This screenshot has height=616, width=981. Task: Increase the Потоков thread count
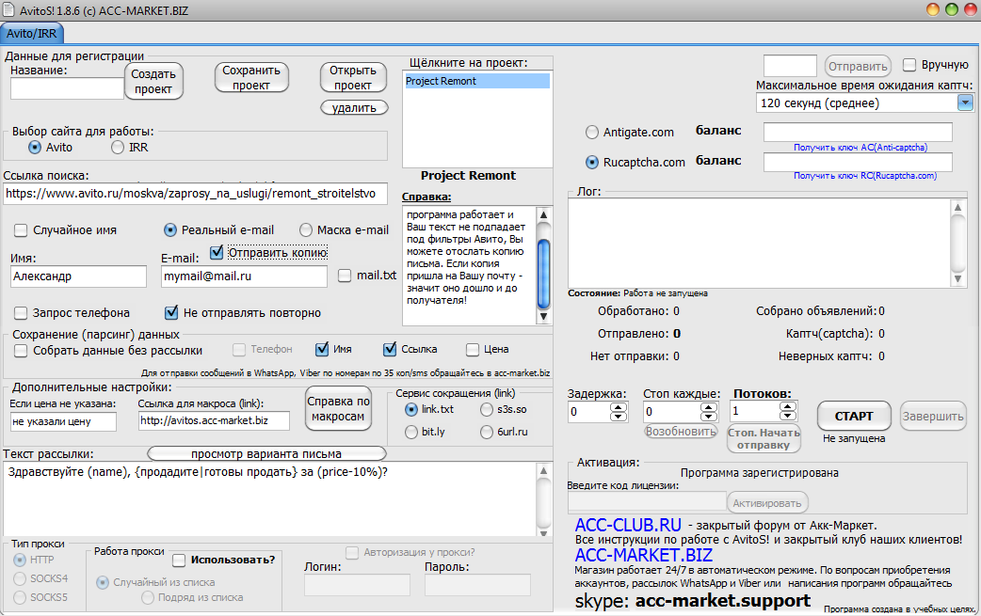click(x=788, y=406)
